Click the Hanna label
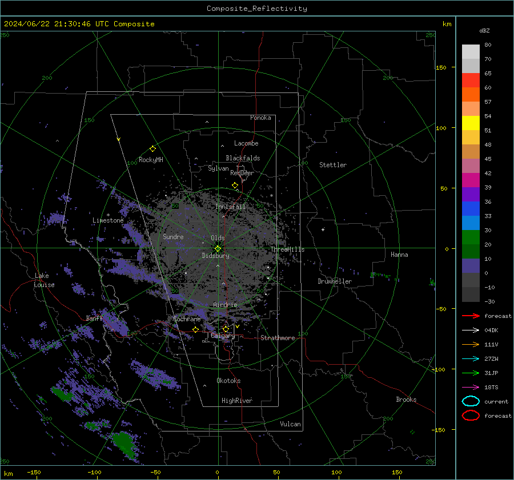The image size is (514, 480). 399,255
